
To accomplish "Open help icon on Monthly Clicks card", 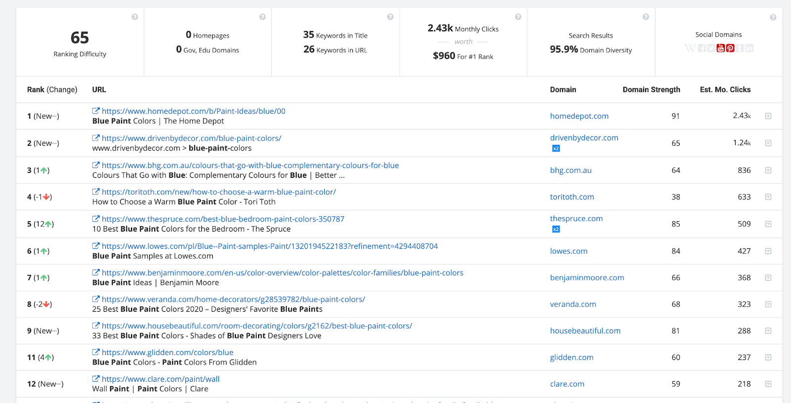I will click(518, 17).
